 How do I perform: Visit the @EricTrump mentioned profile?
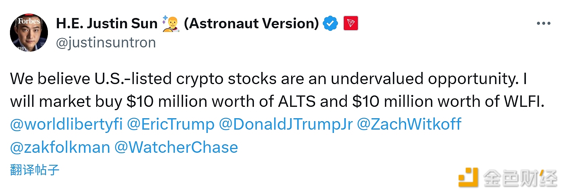pos(170,124)
